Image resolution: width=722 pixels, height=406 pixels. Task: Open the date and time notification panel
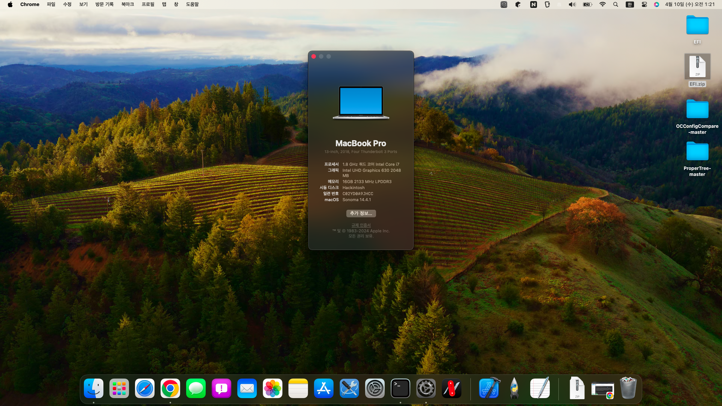pos(690,5)
